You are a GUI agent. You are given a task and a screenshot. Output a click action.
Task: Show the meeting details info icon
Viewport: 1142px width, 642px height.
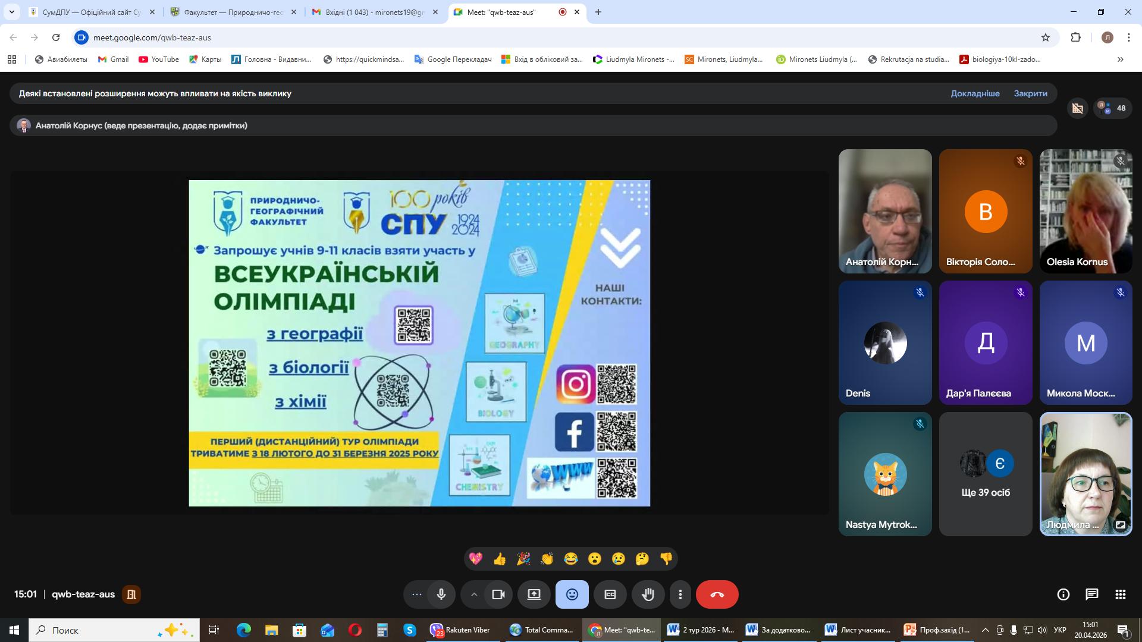click(1063, 594)
